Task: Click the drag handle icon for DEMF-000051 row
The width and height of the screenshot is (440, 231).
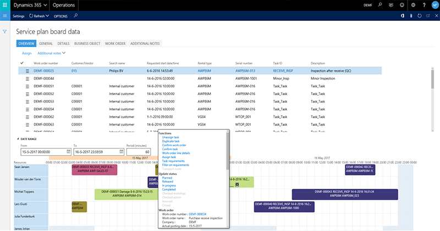Action: (x=26, y=86)
